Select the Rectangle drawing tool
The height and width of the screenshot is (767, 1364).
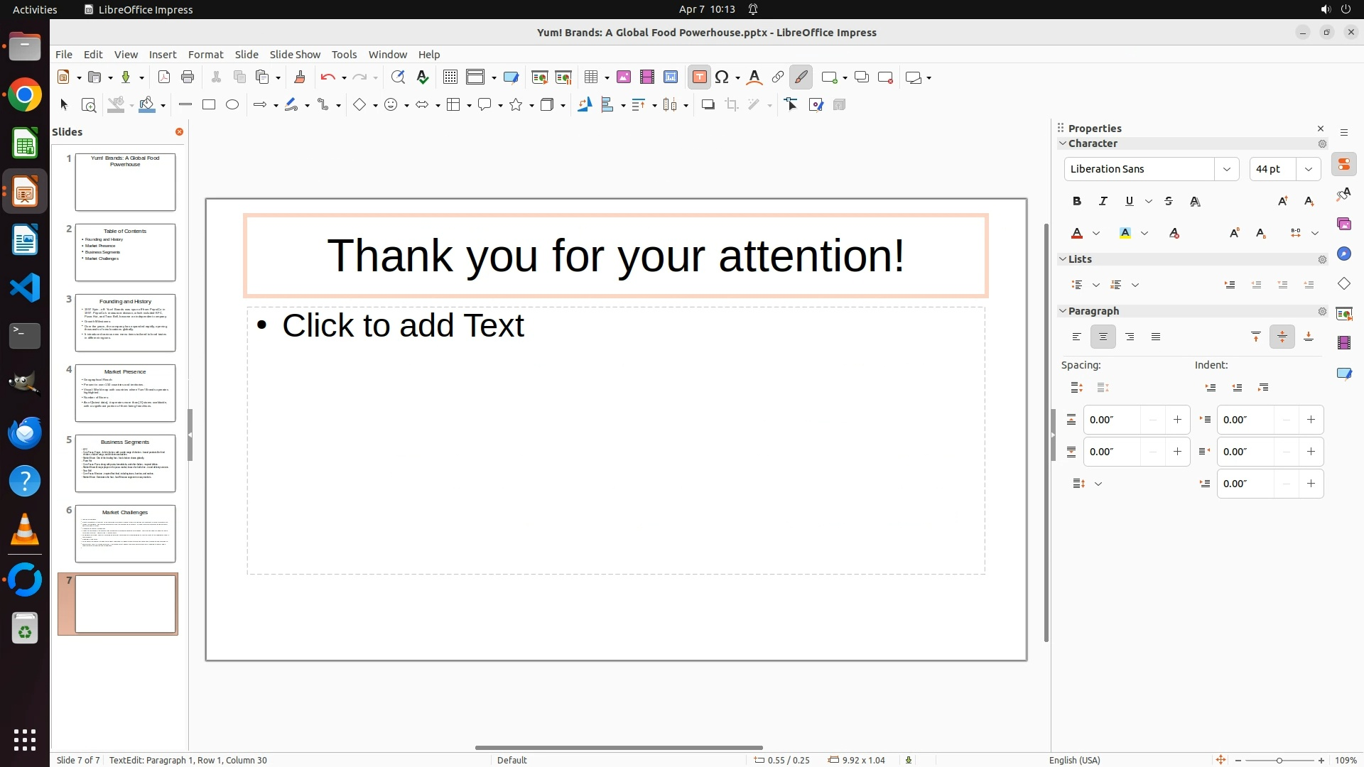209,105
